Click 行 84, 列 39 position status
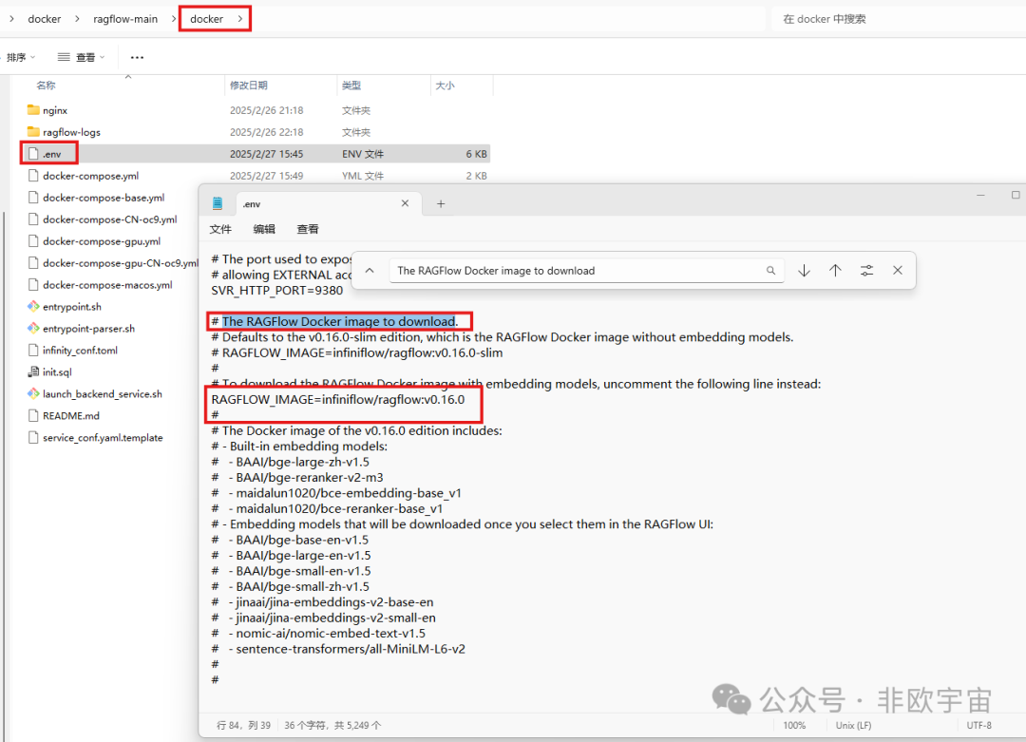The height and width of the screenshot is (742, 1026). [x=243, y=725]
